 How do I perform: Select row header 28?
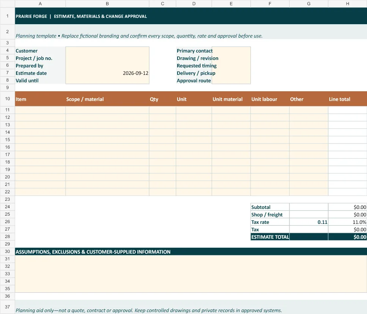(7, 237)
